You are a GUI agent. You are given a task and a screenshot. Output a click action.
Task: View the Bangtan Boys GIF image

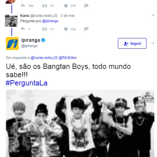click(80, 123)
